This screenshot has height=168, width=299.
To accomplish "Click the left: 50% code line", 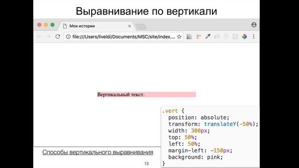I will tap(184, 144).
